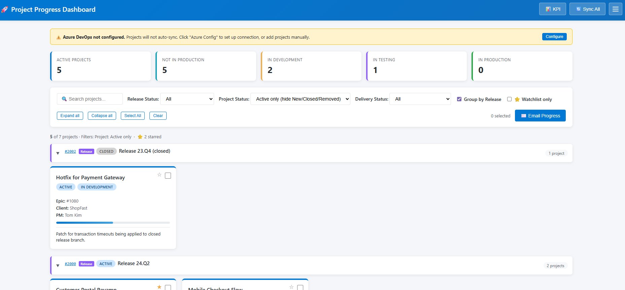Screen dimensions: 625x290
Task: Click the Release 24.Q2 title
Action: (134, 263)
